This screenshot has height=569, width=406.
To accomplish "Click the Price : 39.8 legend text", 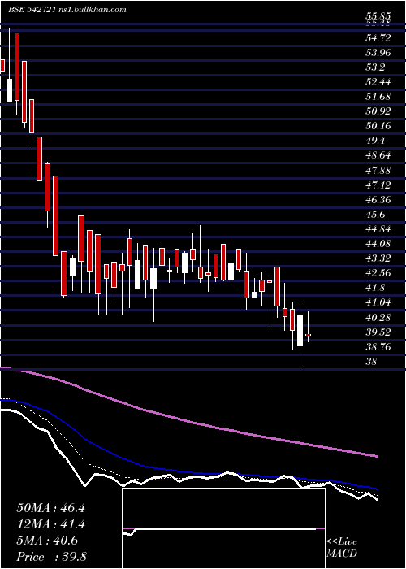I will pos(51,557).
